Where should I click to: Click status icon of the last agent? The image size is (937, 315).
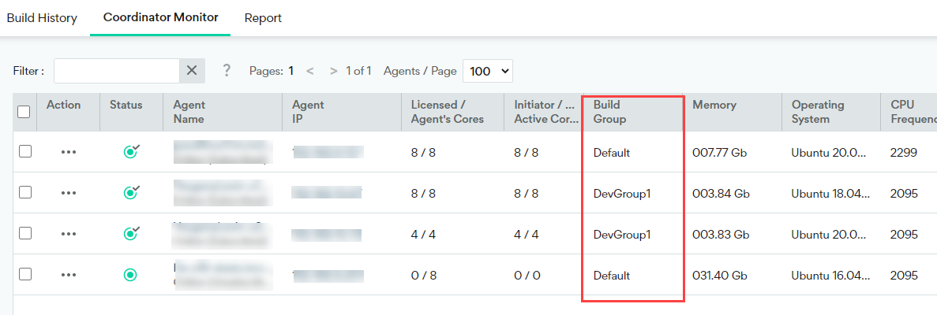(x=131, y=275)
